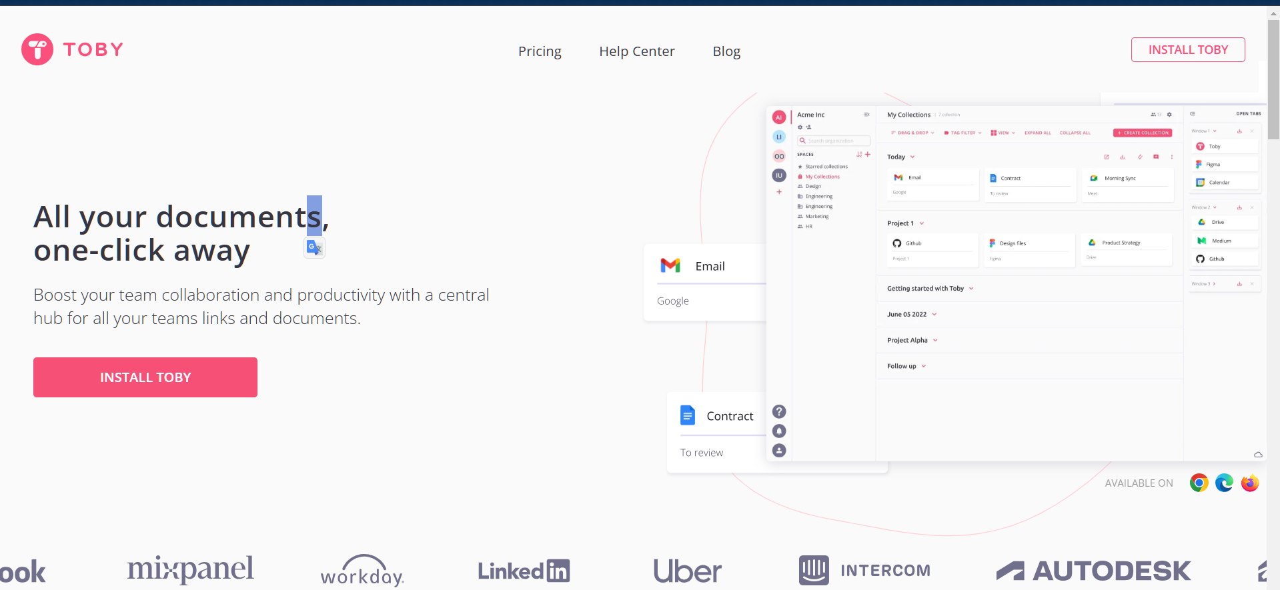The image size is (1280, 590).
Task: Collapse Window 2 with its chevron
Action: point(1215,207)
